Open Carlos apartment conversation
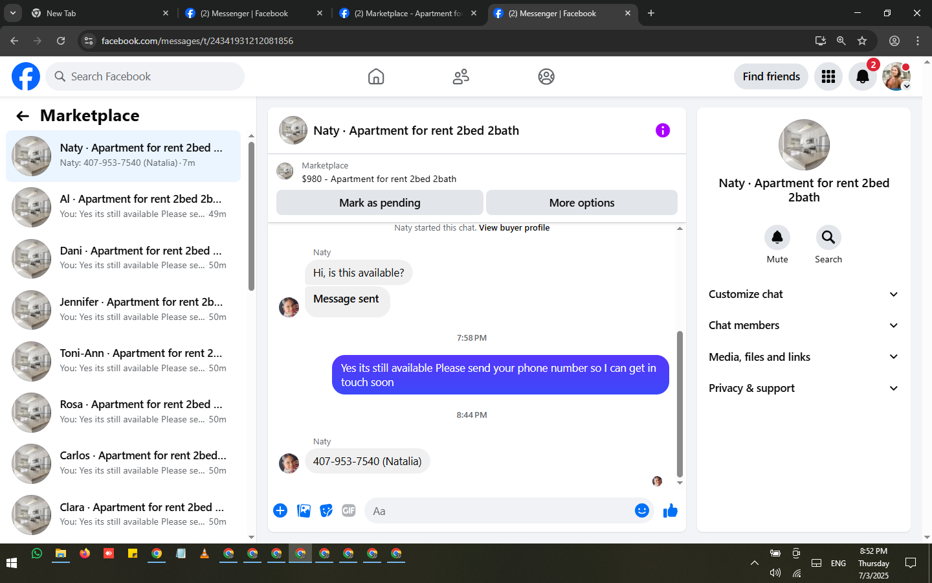This screenshot has height=583, width=932. [x=123, y=463]
